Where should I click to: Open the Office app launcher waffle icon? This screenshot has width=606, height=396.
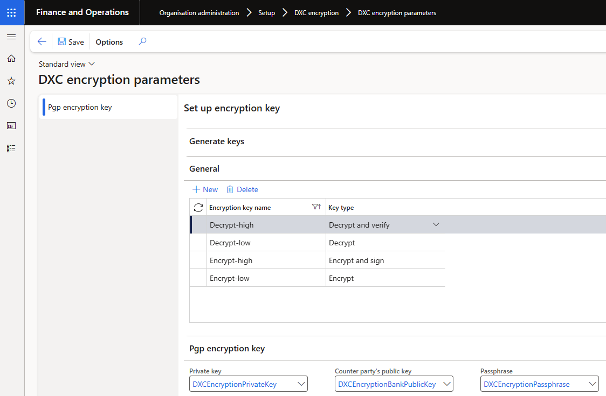pos(11,12)
